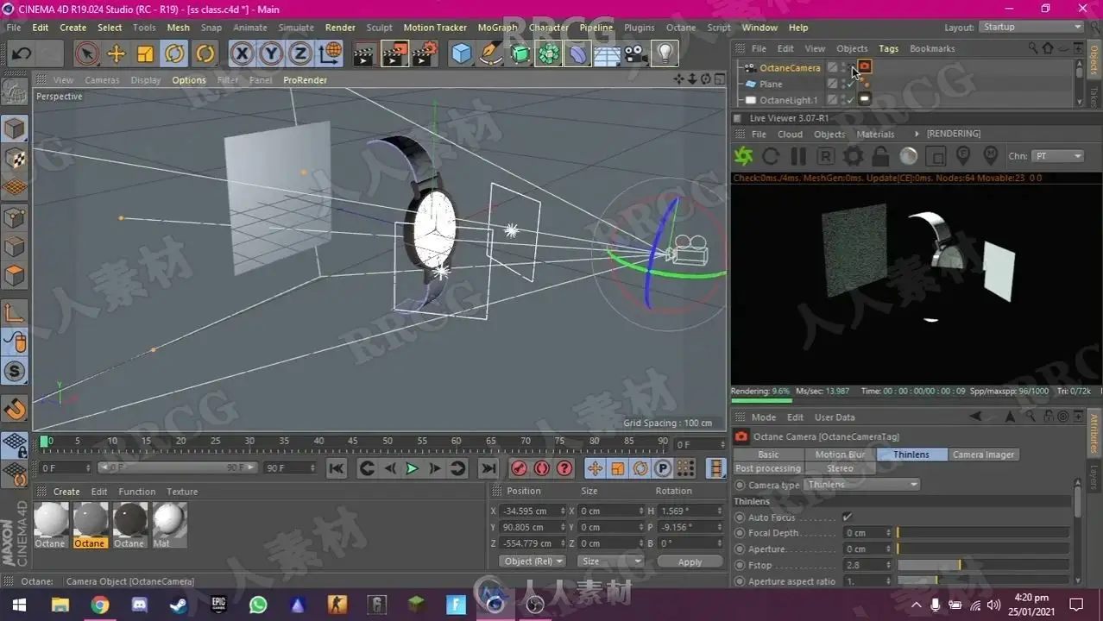Open the Camera type dropdown
Image resolution: width=1103 pixels, height=621 pixels.
(862, 485)
